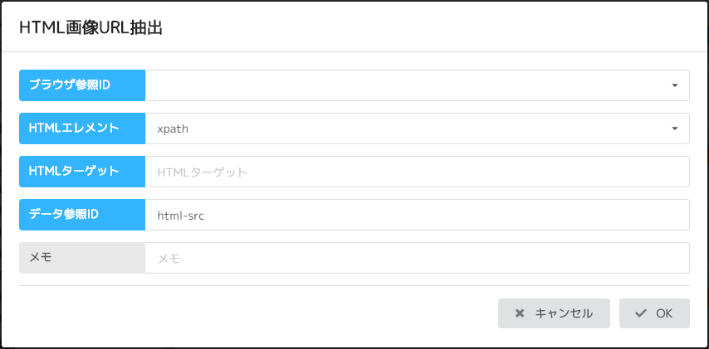Click the blue データ参照ID label
The width and height of the screenshot is (709, 349).
coord(82,215)
